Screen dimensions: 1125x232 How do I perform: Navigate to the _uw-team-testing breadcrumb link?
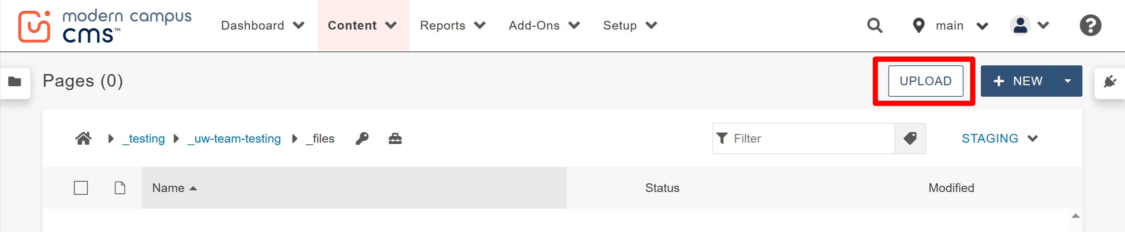(234, 139)
